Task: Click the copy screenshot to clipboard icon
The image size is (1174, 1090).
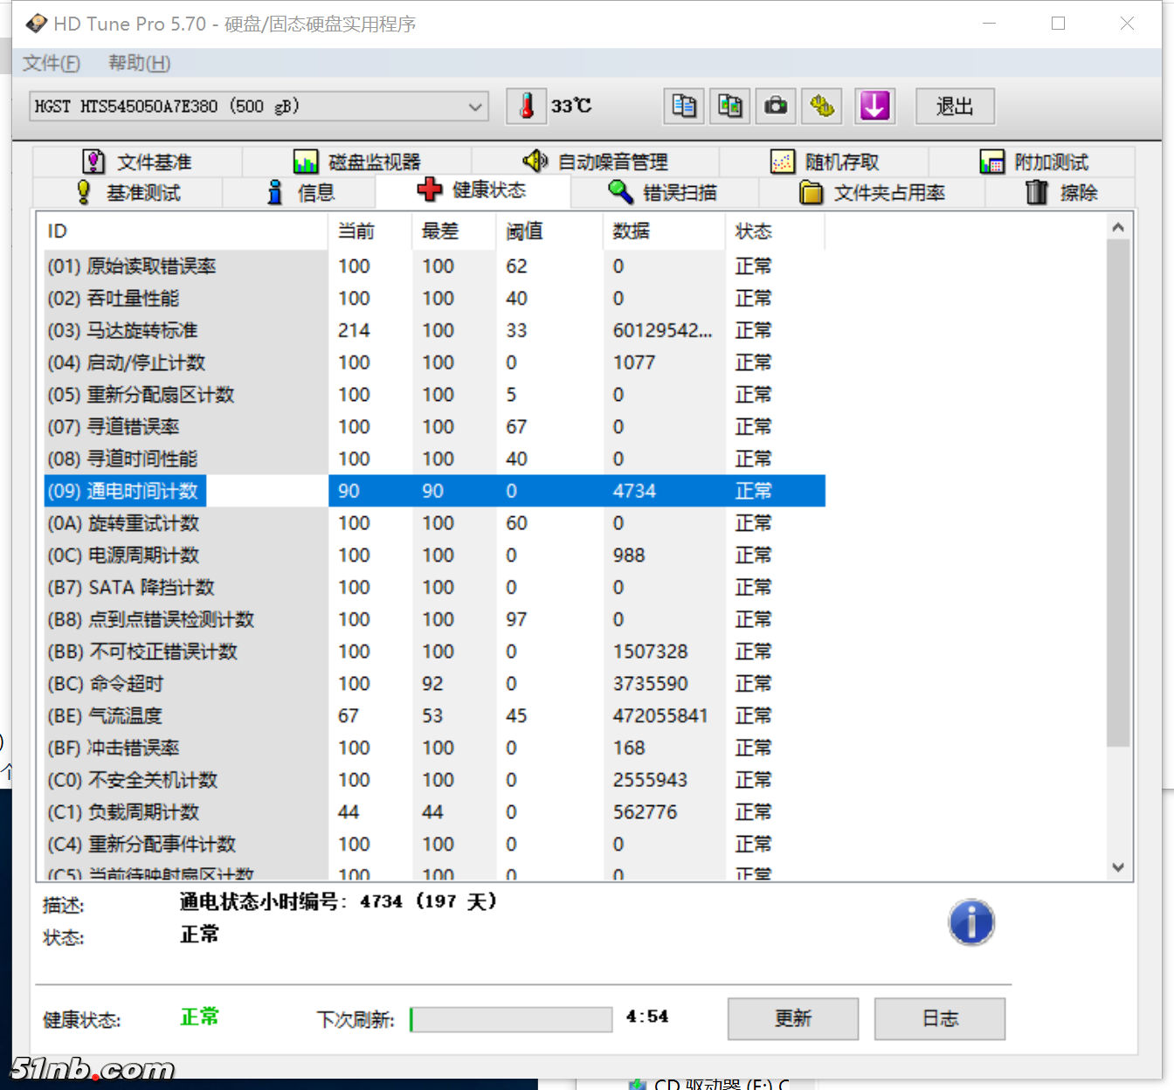Action: 729,107
